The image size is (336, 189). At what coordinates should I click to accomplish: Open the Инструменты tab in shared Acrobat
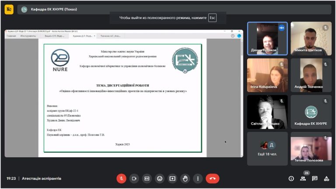pyautogui.click(x=28, y=36)
